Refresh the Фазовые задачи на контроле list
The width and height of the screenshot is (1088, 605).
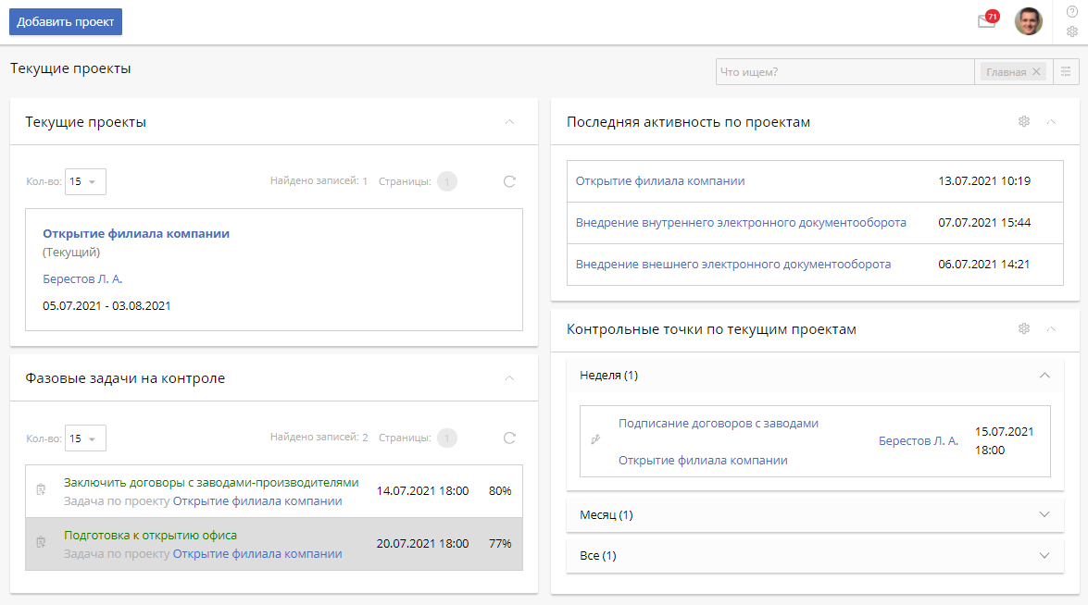509,438
